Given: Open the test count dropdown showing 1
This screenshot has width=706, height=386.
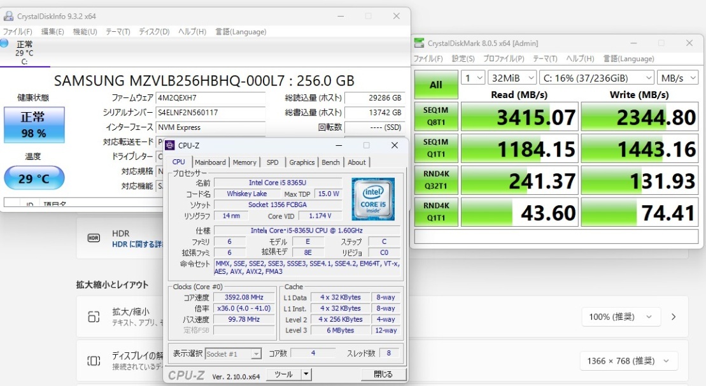Looking at the screenshot, I should (472, 77).
